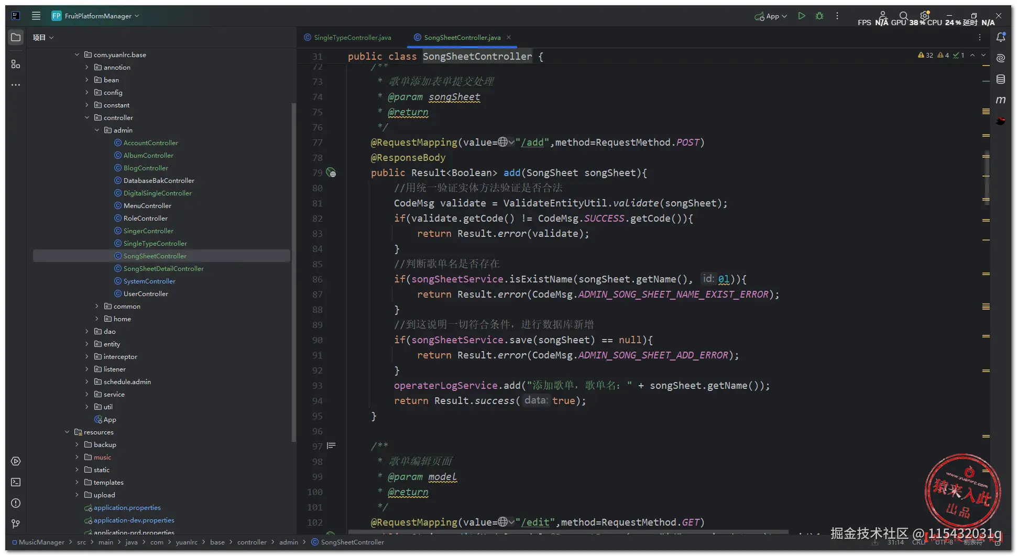The height and width of the screenshot is (556, 1017).
Task: Open more run actions kebab menu
Action: [x=837, y=16]
